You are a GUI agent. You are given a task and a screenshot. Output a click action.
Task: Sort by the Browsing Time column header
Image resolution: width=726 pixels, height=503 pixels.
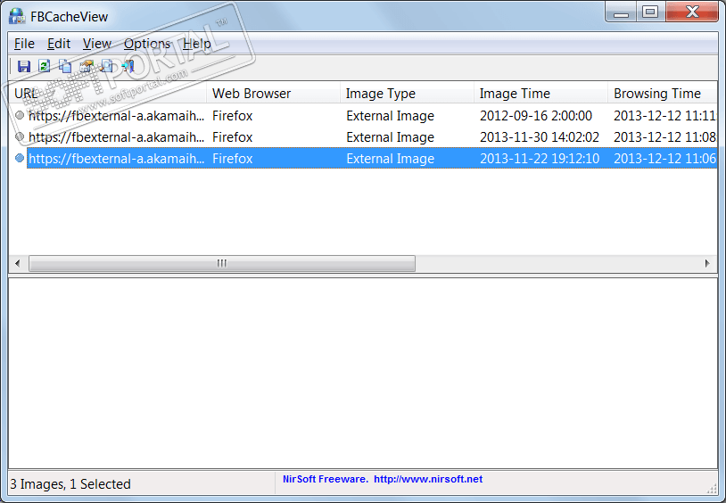663,93
